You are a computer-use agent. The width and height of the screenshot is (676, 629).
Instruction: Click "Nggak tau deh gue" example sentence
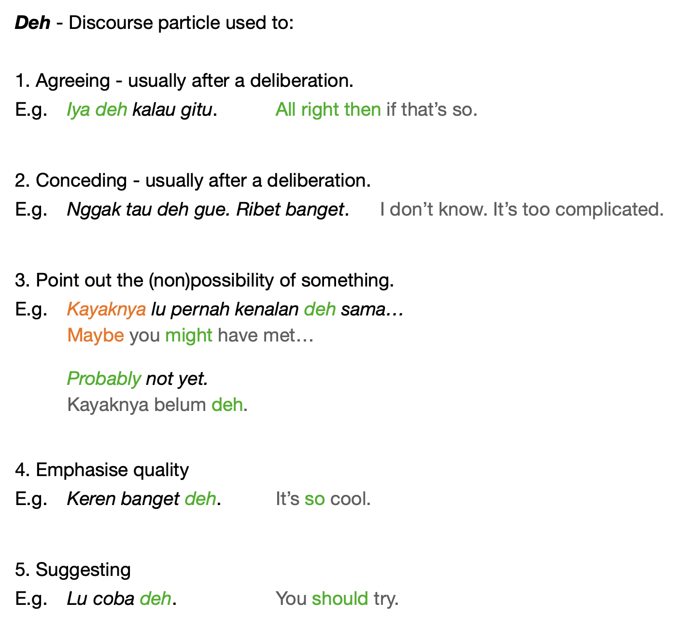(149, 210)
